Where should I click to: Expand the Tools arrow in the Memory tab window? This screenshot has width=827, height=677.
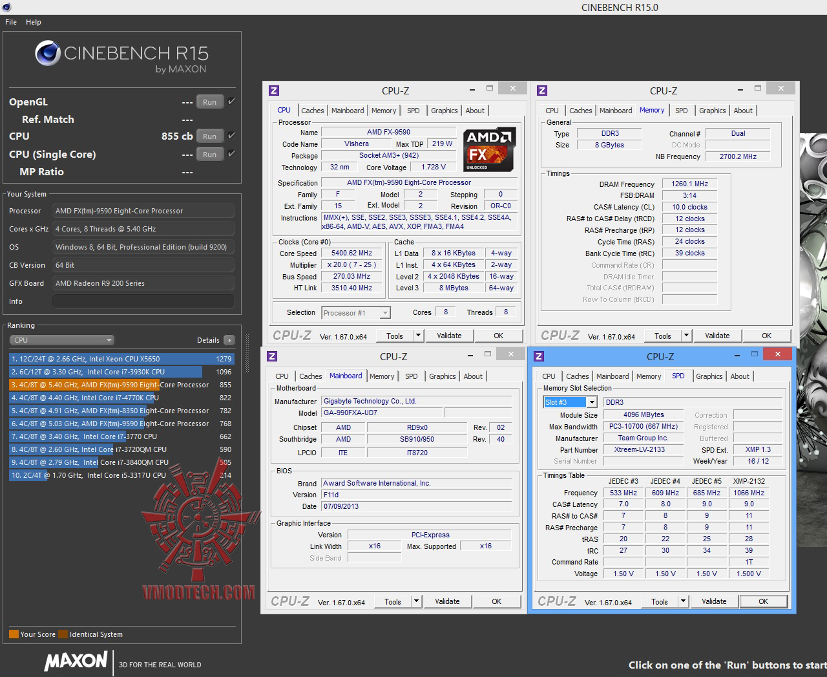tap(687, 336)
